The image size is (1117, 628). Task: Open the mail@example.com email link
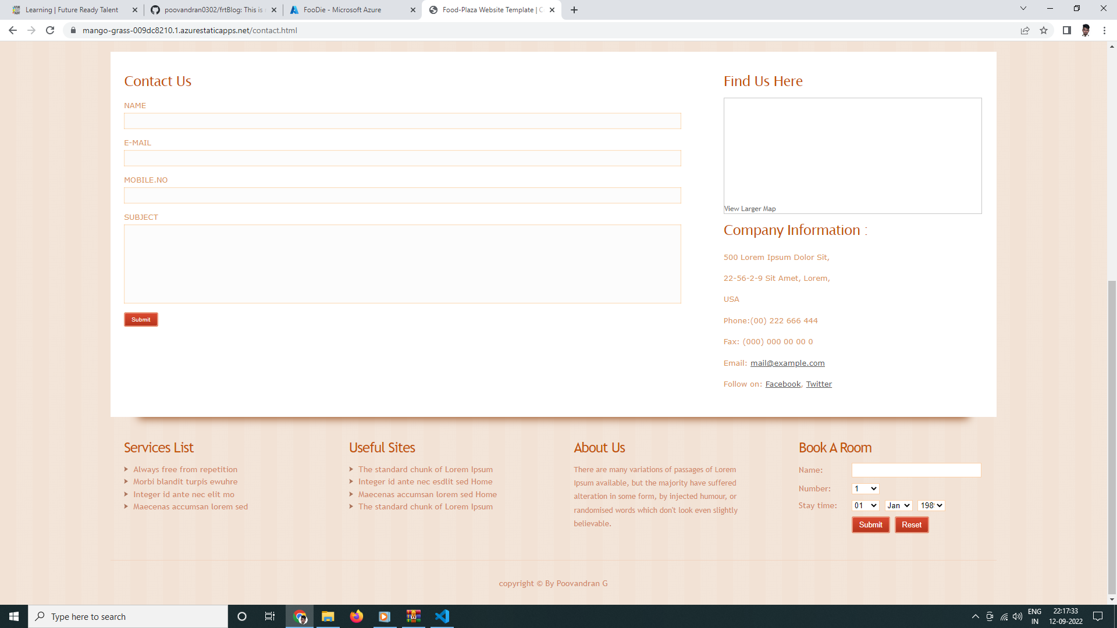click(788, 362)
